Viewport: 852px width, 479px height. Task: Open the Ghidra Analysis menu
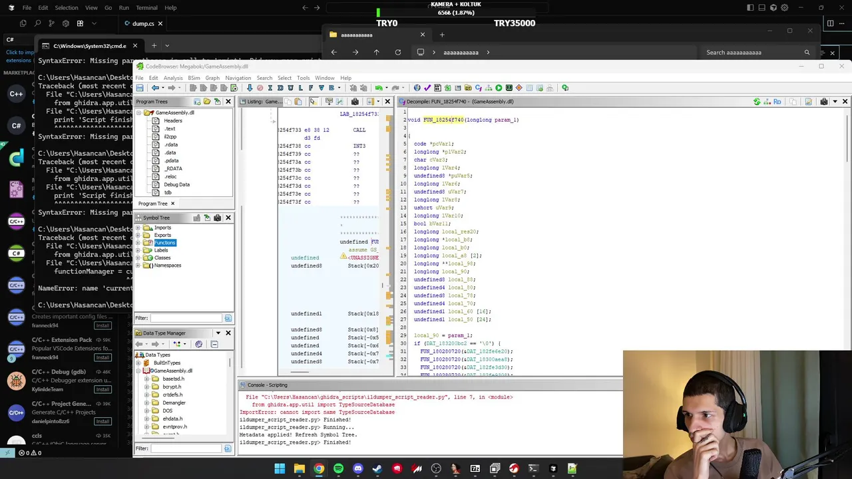pos(173,78)
